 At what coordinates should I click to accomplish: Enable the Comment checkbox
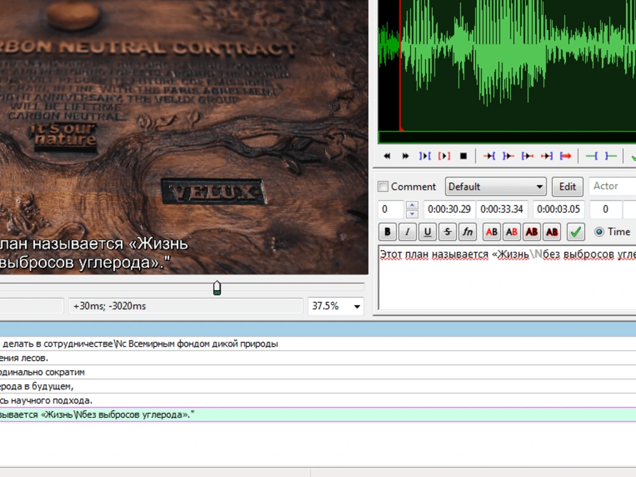383,186
